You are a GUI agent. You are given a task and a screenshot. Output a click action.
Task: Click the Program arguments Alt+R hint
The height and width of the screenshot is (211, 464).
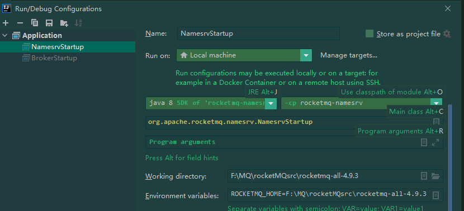click(400, 131)
